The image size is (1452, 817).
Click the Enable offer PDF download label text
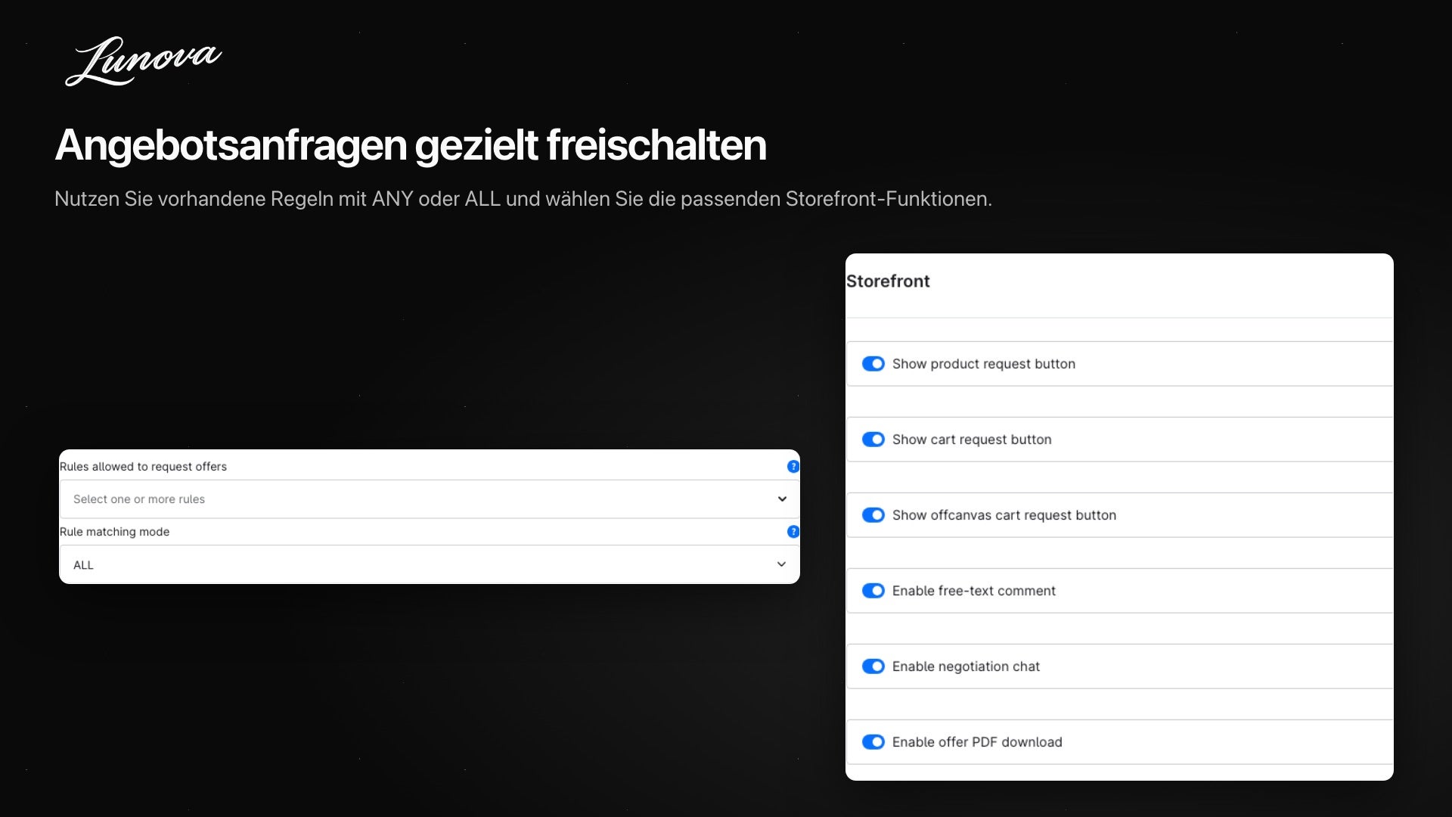[977, 742]
